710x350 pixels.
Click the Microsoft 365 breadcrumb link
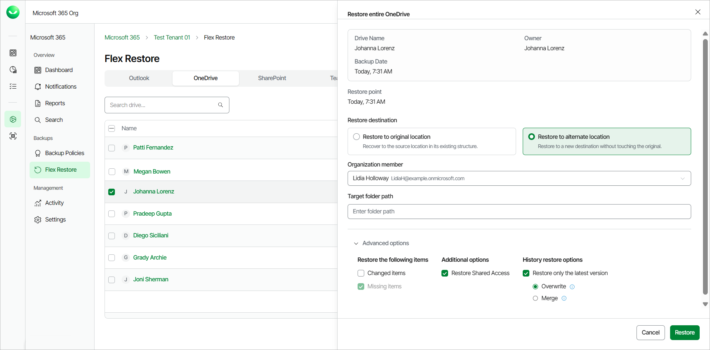tap(122, 38)
